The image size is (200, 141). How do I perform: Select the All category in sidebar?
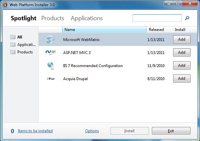20,37
